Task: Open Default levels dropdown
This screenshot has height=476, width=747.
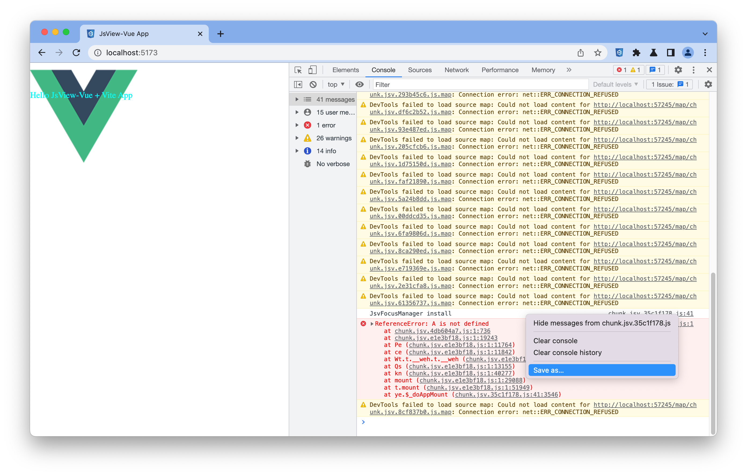Action: coord(615,85)
